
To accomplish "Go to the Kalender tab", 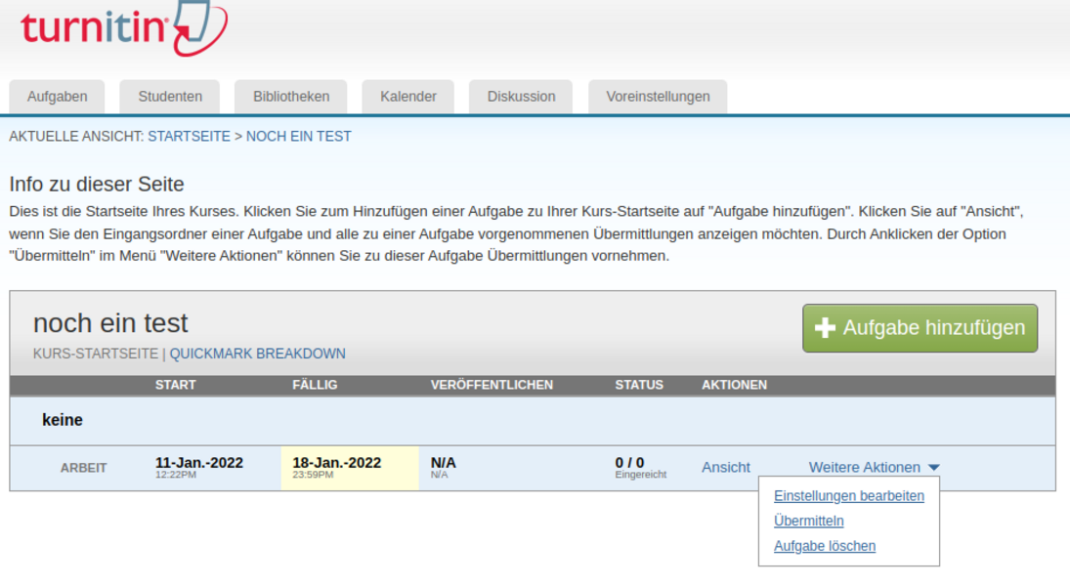I will (x=408, y=97).
